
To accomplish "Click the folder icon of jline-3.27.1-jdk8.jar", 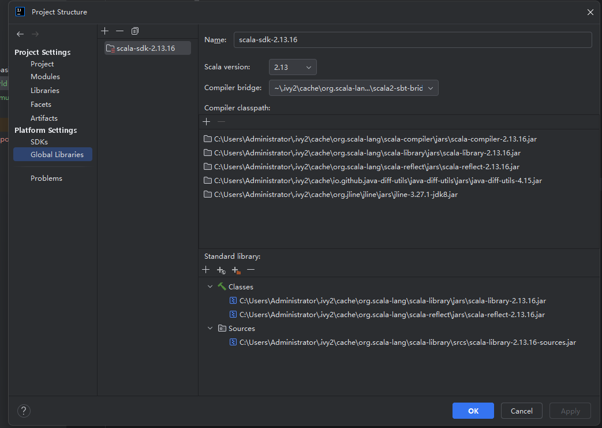I will pos(208,194).
